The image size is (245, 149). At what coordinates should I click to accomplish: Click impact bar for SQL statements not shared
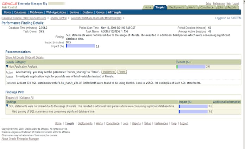pyautogui.click(x=193, y=106)
